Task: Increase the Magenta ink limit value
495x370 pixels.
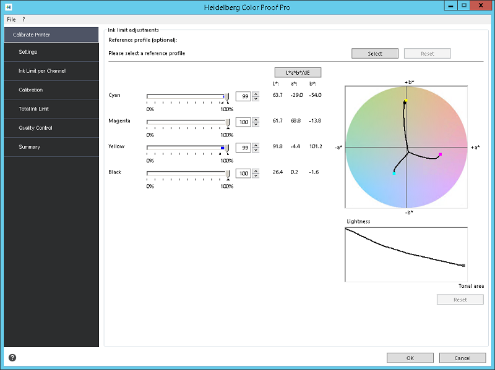Action: [256, 119]
